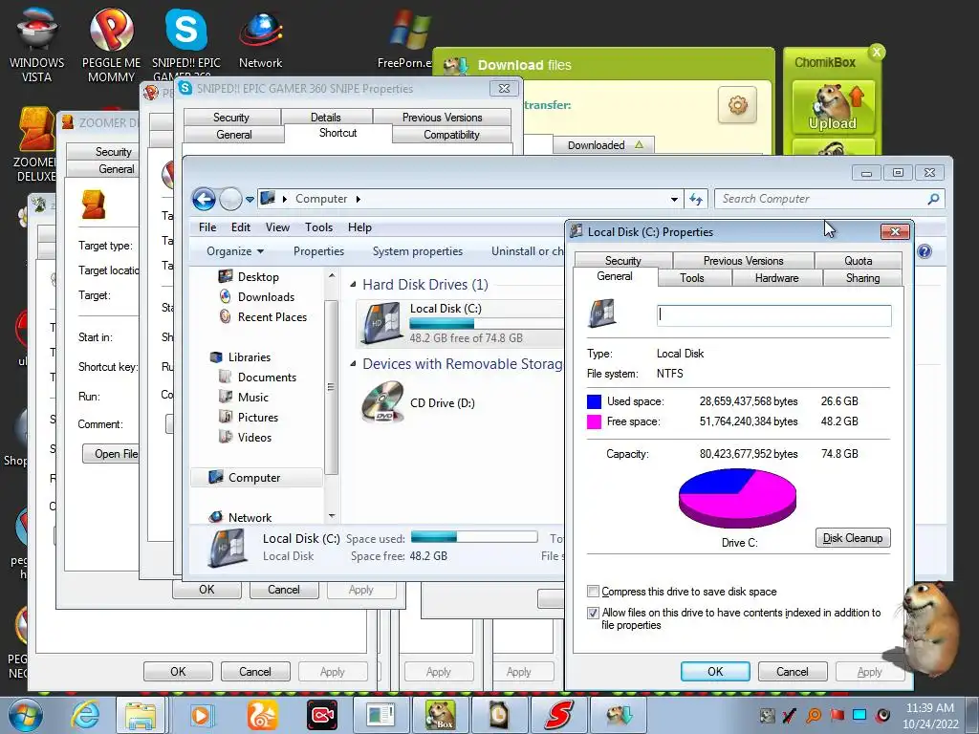
Task: Open Compatibility tab in SNIPED!! Properties window
Action: (x=451, y=135)
